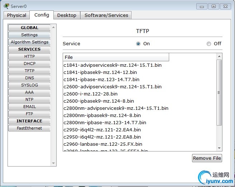Open the TFTP service in sidebar
This screenshot has height=187, width=235.
click(x=29, y=71)
